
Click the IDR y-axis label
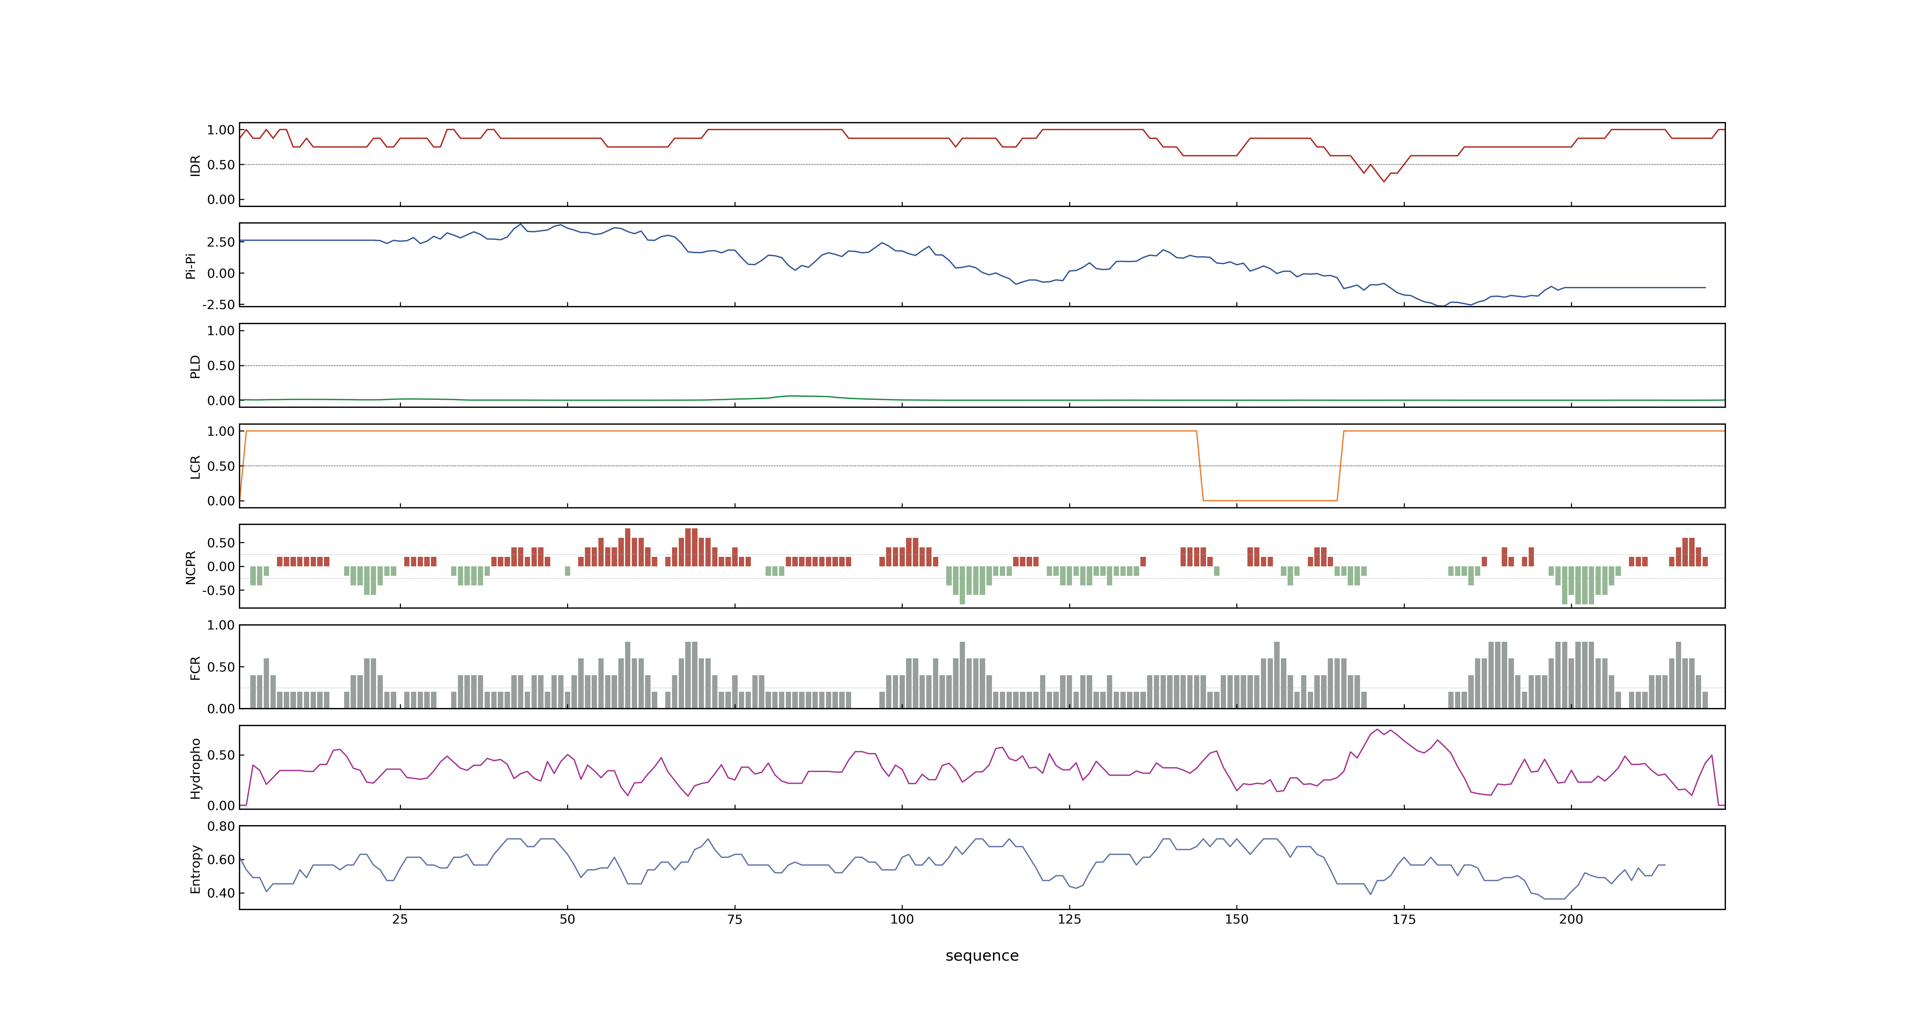196,165
